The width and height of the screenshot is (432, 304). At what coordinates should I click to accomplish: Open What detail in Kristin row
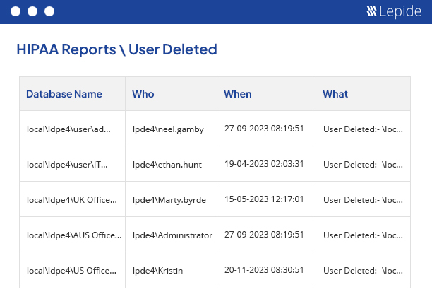click(363, 271)
